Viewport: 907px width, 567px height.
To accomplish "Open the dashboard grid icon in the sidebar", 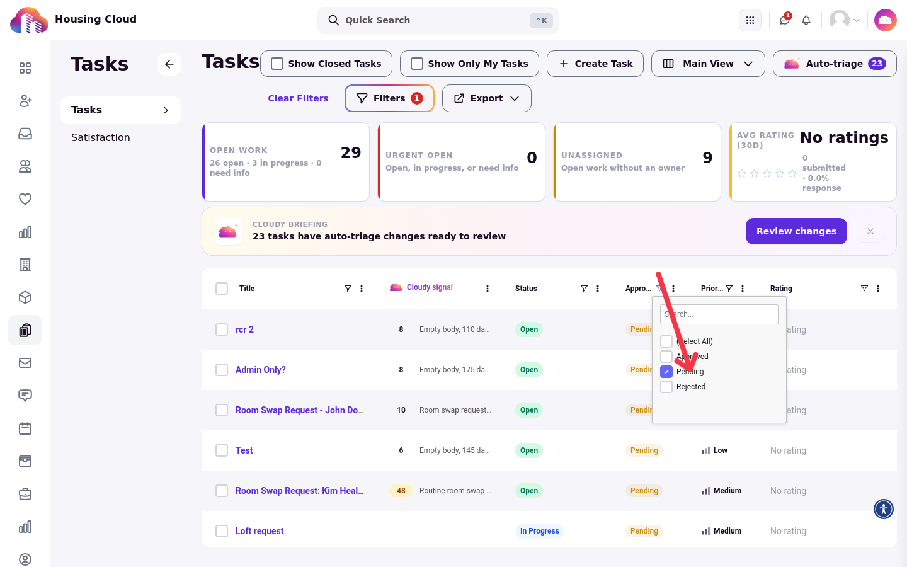I will [x=25, y=68].
